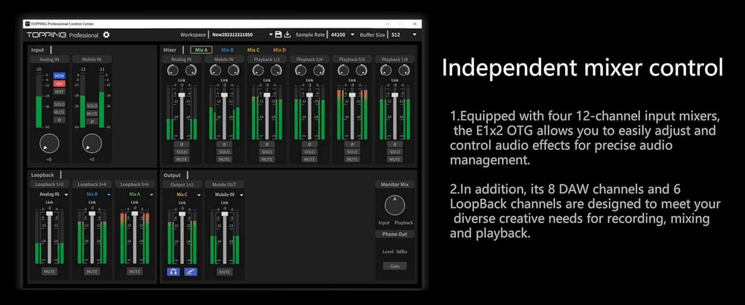Click the download workspace icon
This screenshot has height=305, width=745.
pyautogui.click(x=288, y=35)
